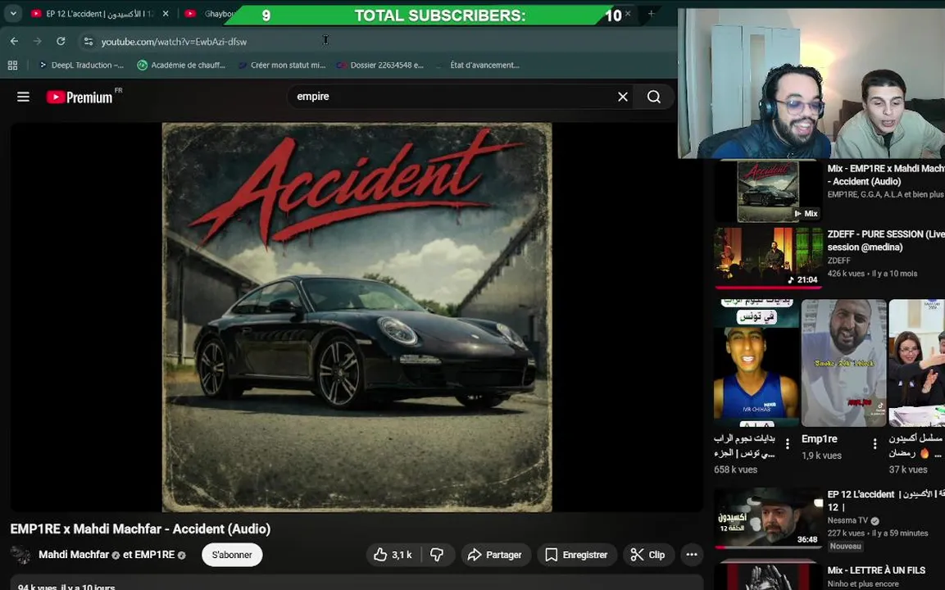Click Mix EMP1RE x Mahdi Machfar title
This screenshot has height=590, width=945.
(x=885, y=175)
